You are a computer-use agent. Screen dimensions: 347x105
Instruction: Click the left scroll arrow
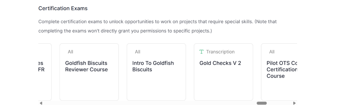41,103
